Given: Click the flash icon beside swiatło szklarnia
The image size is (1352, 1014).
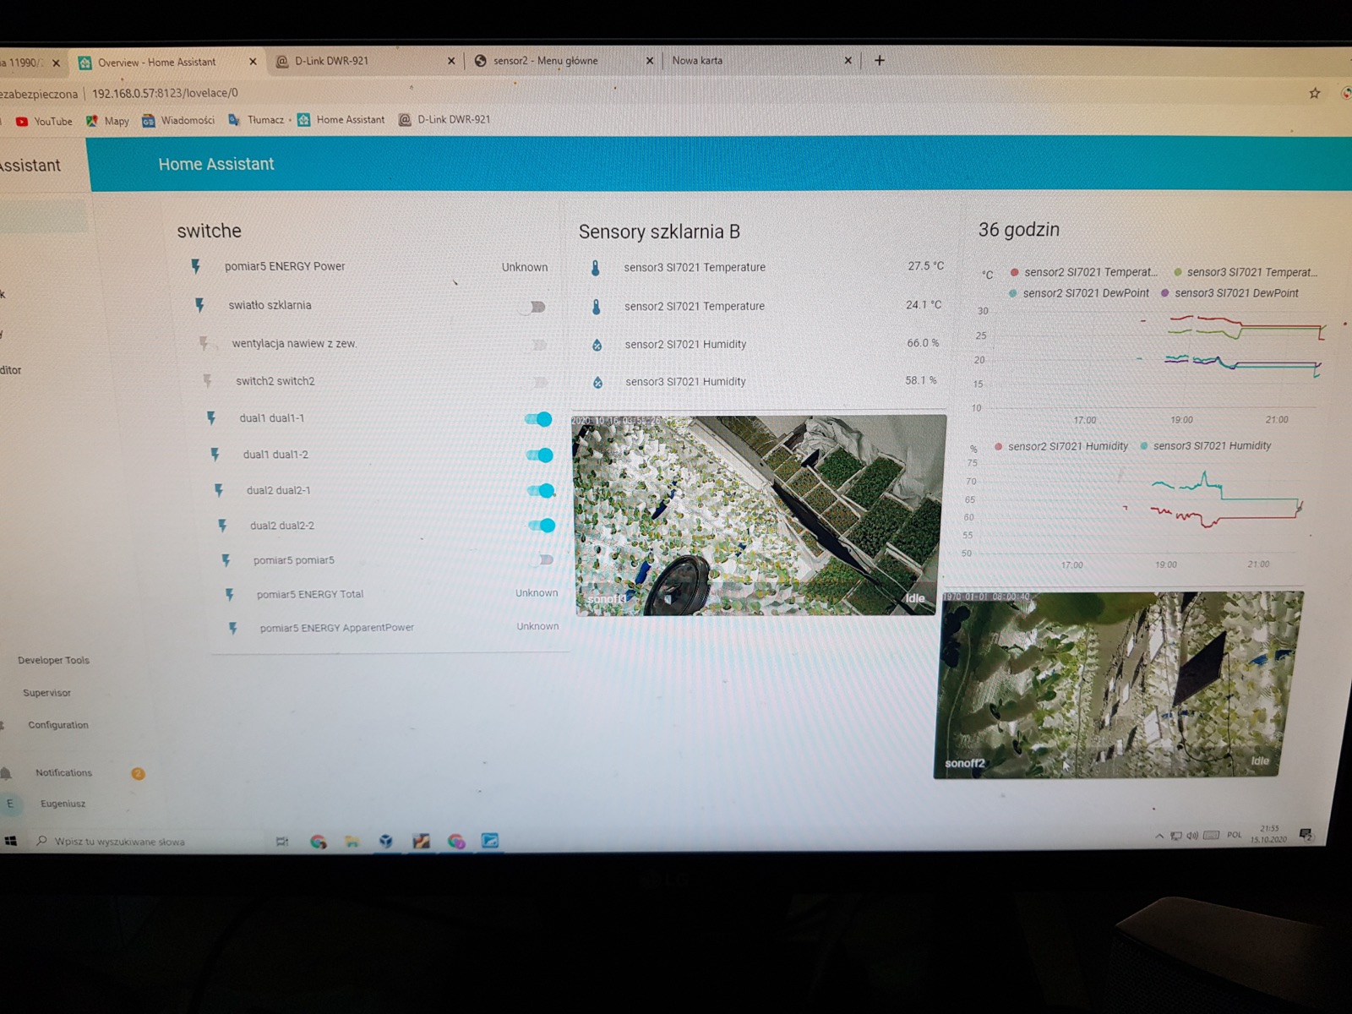Looking at the screenshot, I should pos(199,305).
